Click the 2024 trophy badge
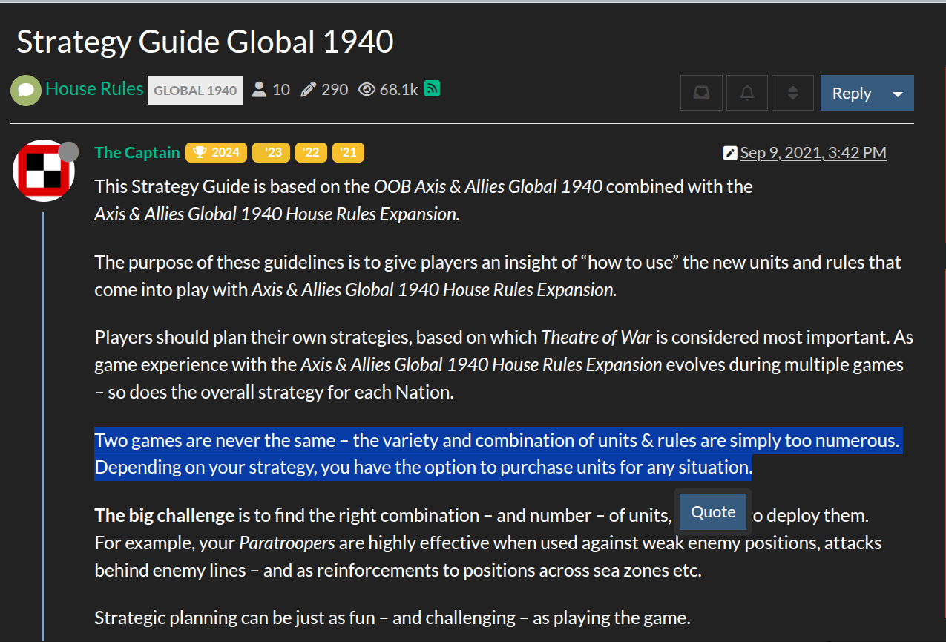 (x=217, y=153)
